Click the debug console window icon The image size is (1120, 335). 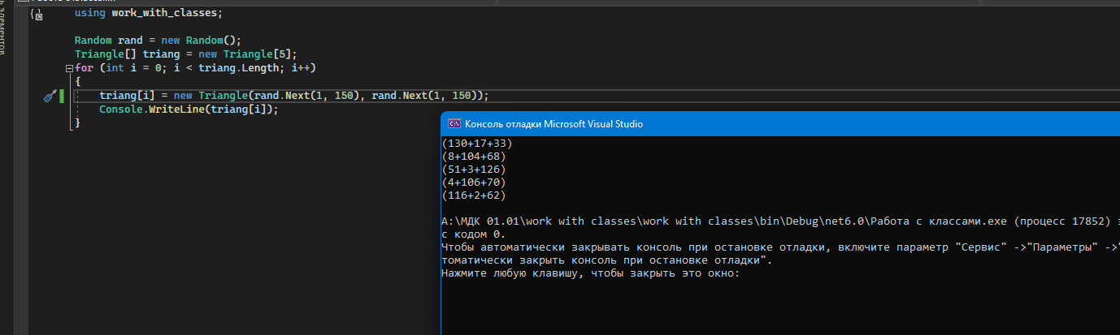coord(454,124)
